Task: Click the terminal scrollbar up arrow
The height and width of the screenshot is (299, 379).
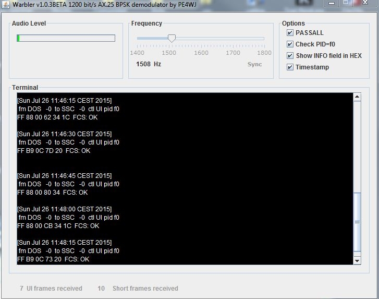Action: (357, 97)
